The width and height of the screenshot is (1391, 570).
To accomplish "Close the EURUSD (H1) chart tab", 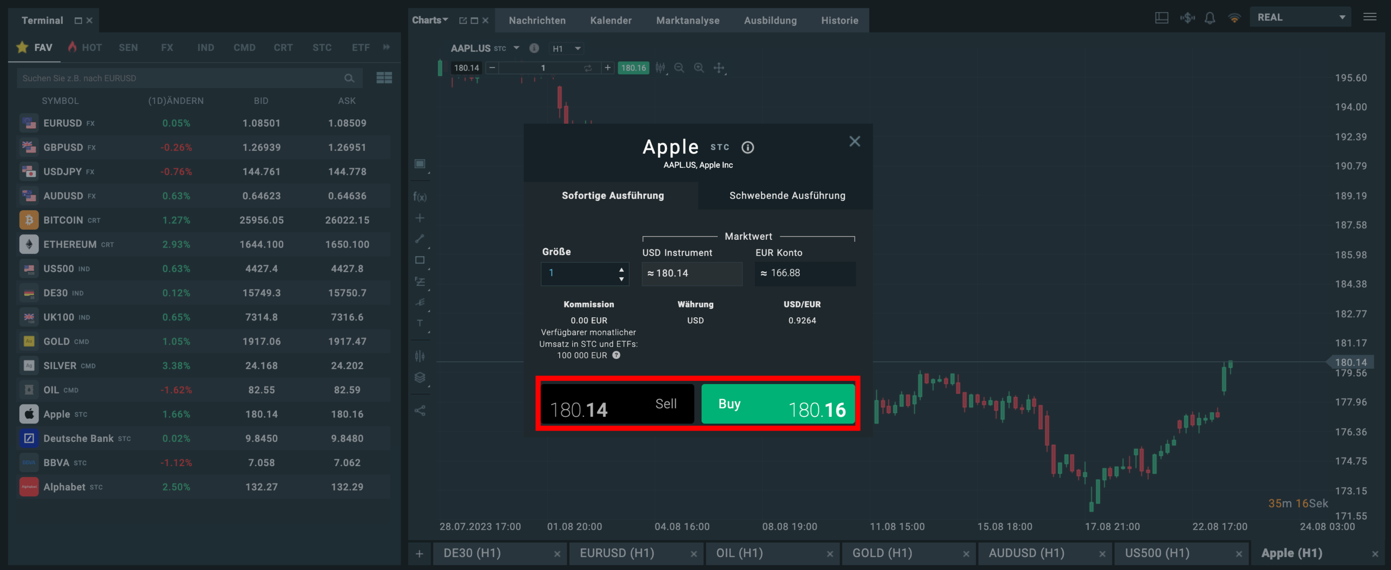I will [x=693, y=554].
